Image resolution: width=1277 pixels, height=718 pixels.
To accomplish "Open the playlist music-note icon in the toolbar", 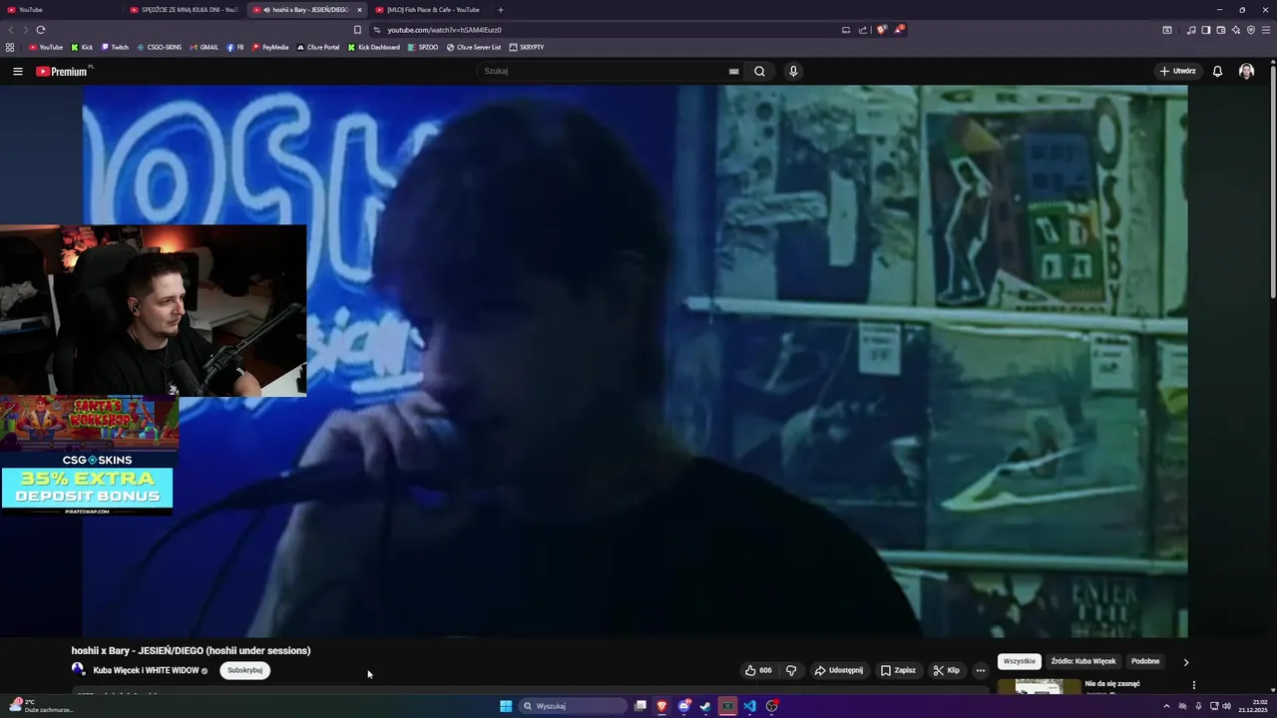I will 1190,30.
